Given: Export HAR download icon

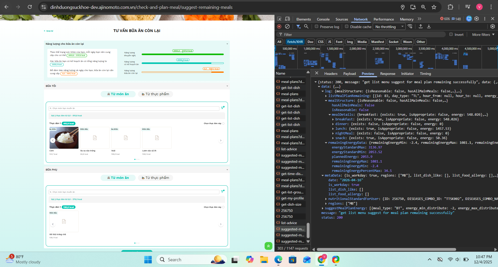Looking at the screenshot, I should [429, 27].
